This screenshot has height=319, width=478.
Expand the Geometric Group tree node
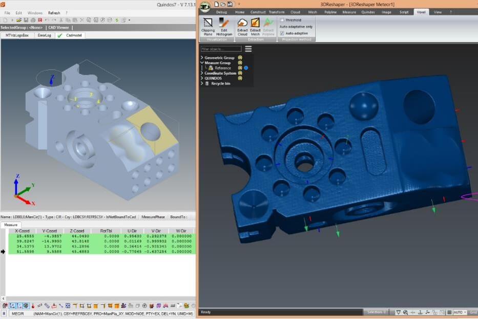point(202,57)
